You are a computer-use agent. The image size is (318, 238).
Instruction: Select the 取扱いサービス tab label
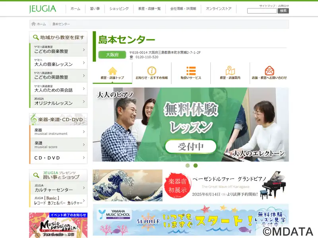(191, 78)
